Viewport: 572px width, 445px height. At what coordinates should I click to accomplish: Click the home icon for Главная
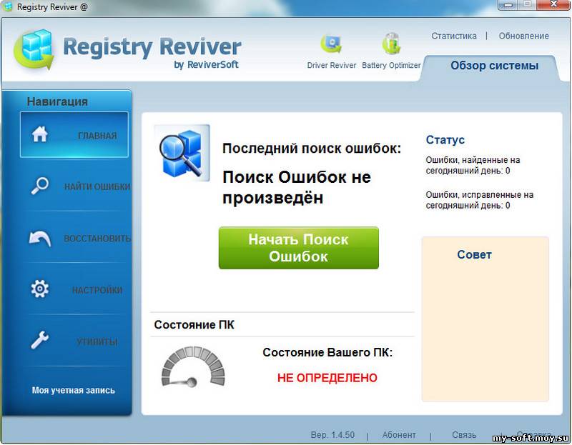(x=40, y=134)
